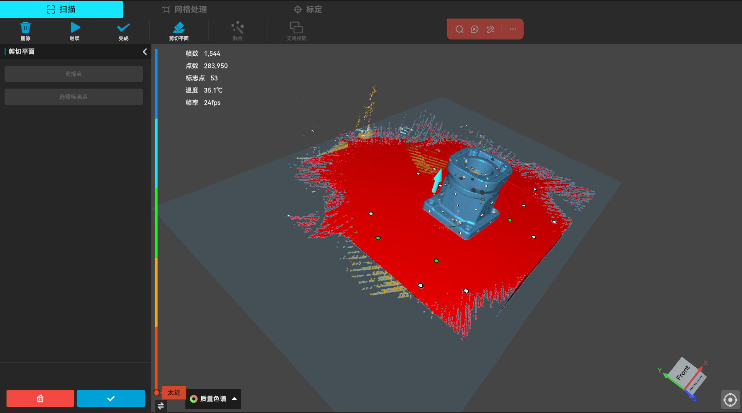The height and width of the screenshot is (413, 742).
Task: Click the 删除 (delete) trash icon
Action: [26, 31]
